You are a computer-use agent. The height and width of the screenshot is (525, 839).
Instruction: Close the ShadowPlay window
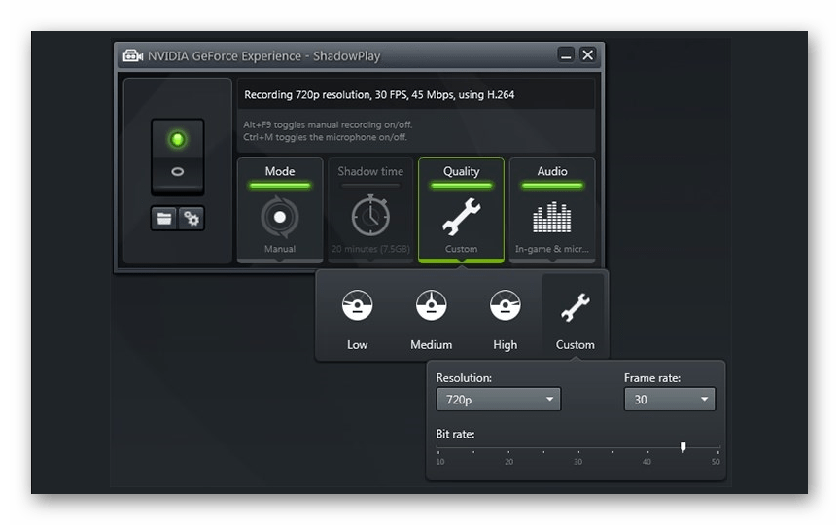coord(587,54)
